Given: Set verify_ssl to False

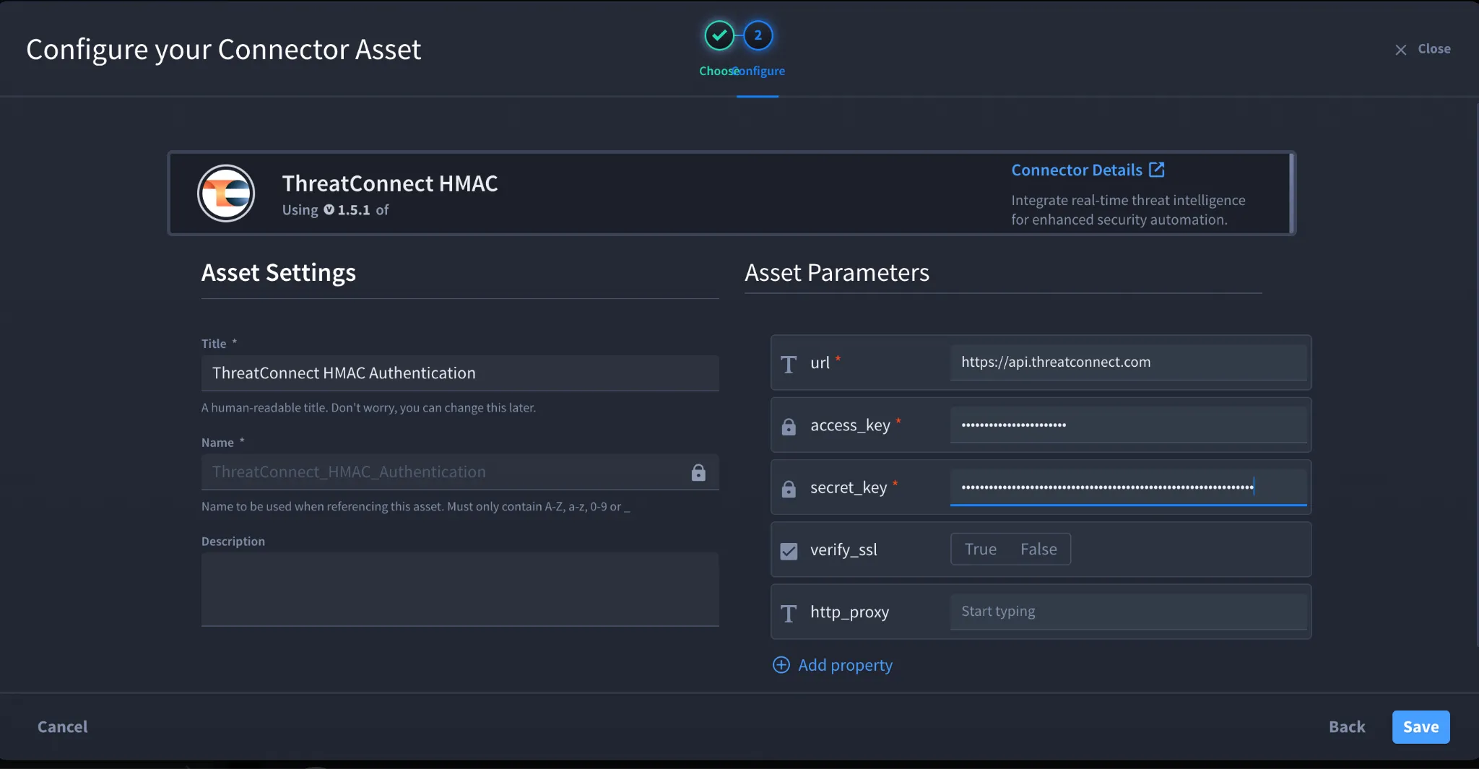Looking at the screenshot, I should (x=1038, y=549).
